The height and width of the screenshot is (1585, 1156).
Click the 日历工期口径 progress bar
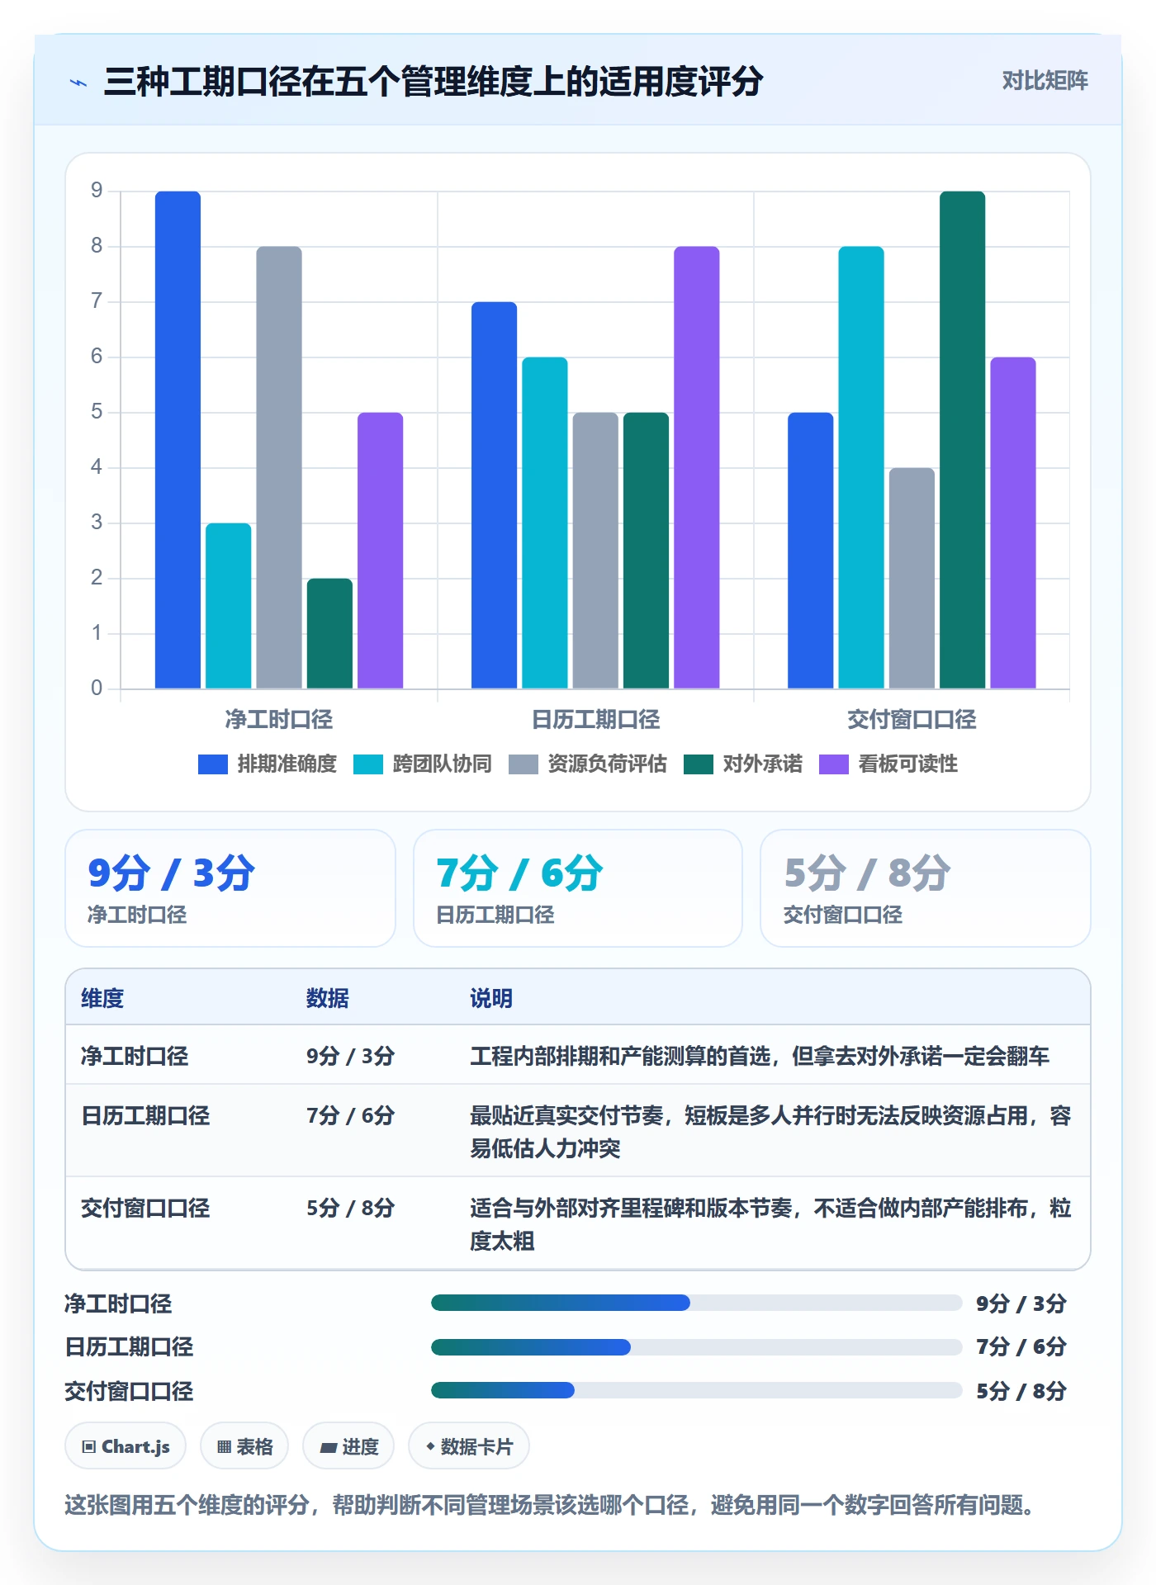point(696,1347)
